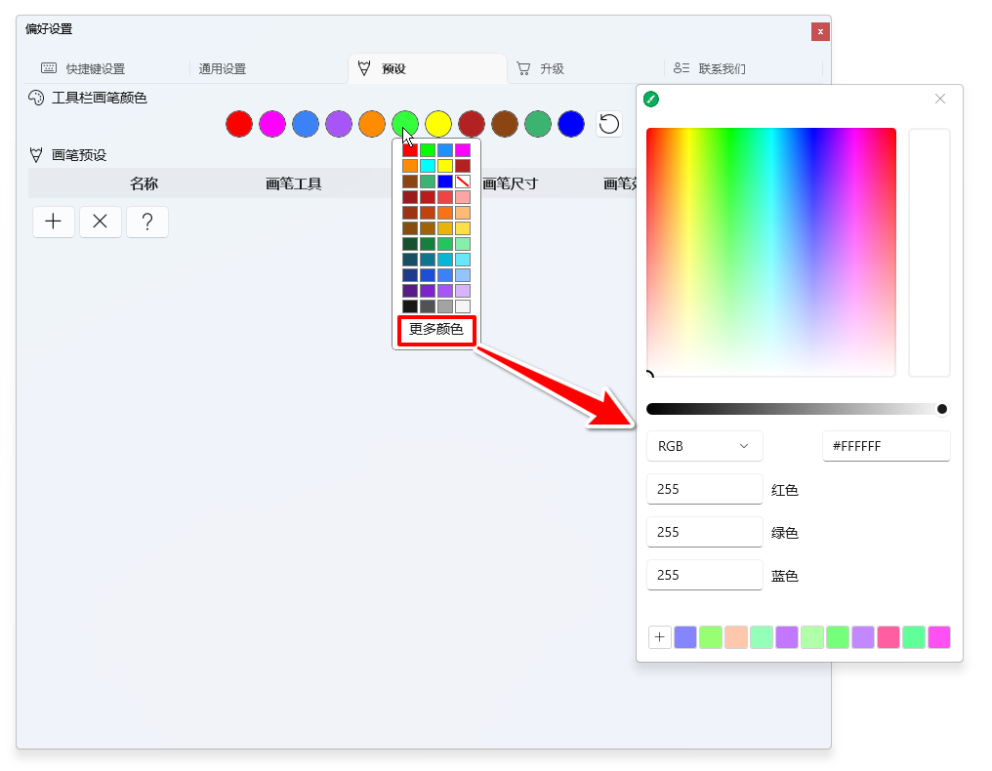Click the brown circle toolbar pen color
The image size is (992, 771).
tap(505, 124)
